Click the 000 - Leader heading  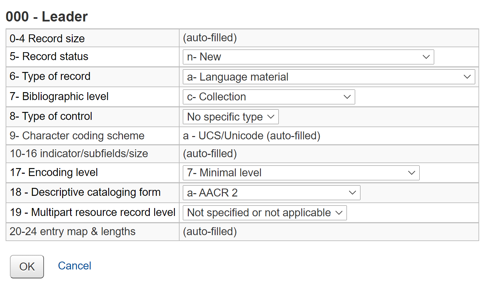click(x=46, y=16)
